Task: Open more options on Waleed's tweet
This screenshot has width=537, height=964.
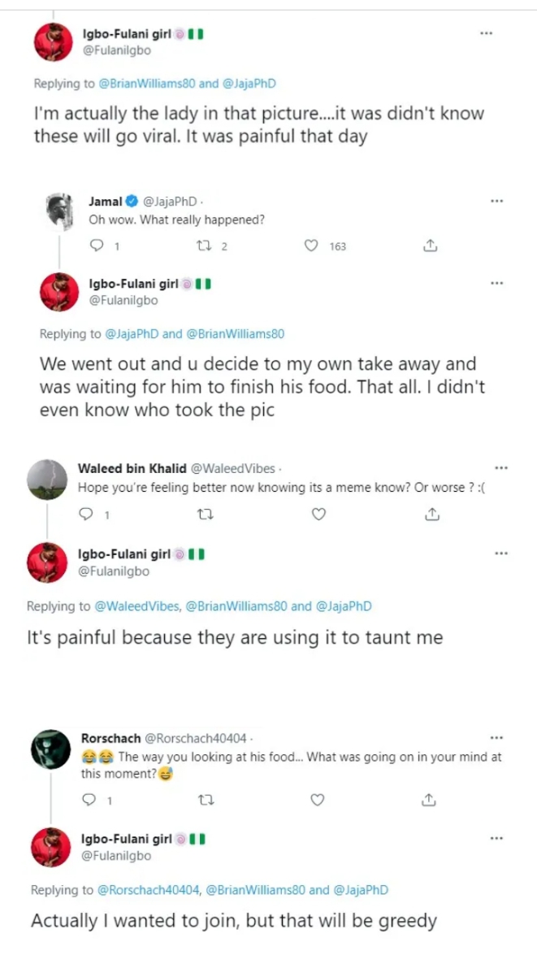Action: pyautogui.click(x=500, y=468)
